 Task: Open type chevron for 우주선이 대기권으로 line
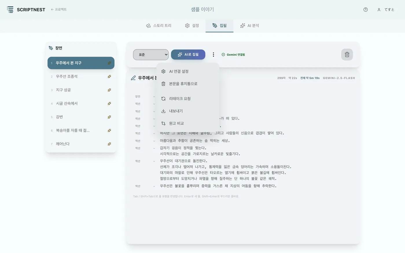pyautogui.click(x=154, y=161)
